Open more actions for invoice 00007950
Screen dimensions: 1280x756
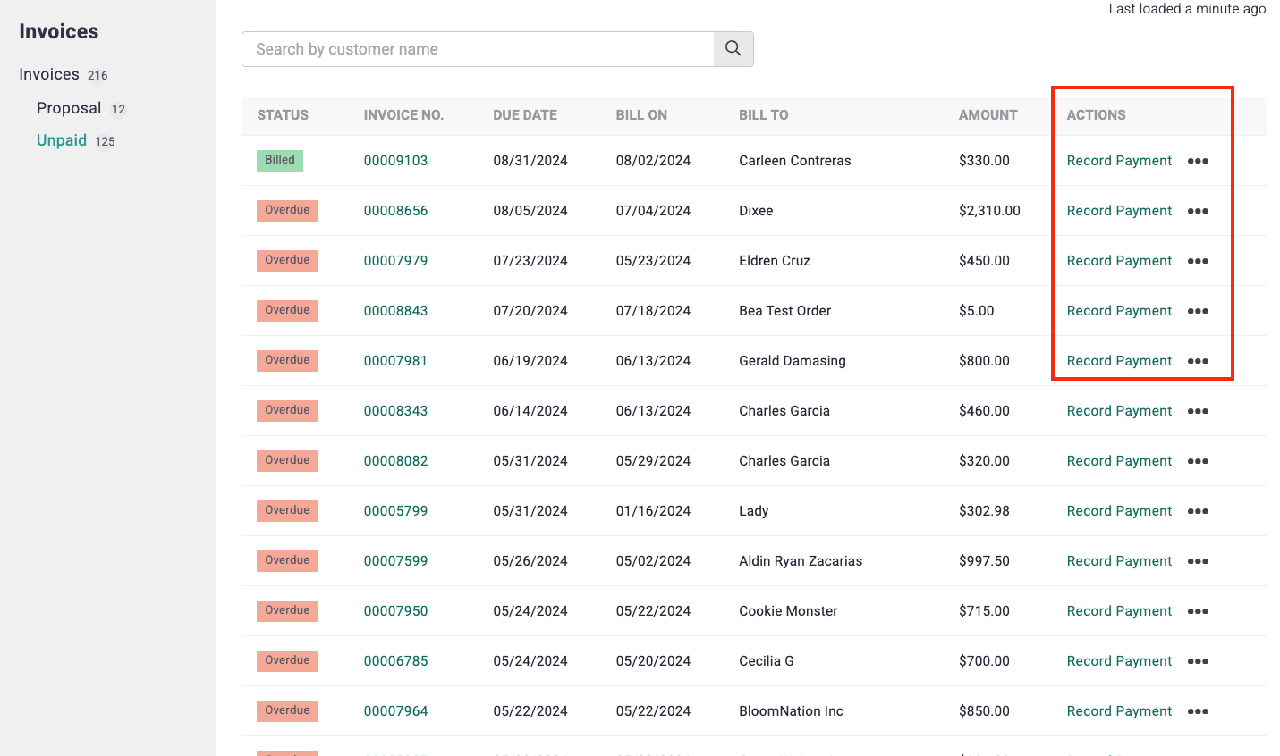(1198, 611)
